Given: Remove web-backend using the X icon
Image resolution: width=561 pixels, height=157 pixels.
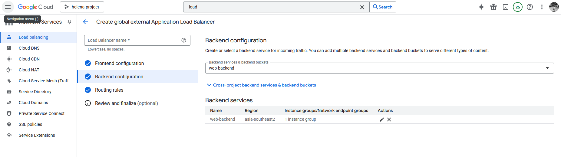Looking at the screenshot, I should tap(389, 119).
